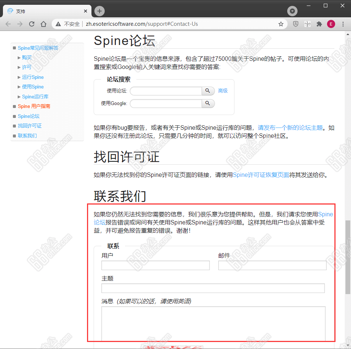Image resolution: width=351 pixels, height=349 pixels.
Task: Click the search button for 使用论坛
Action: tap(208, 91)
